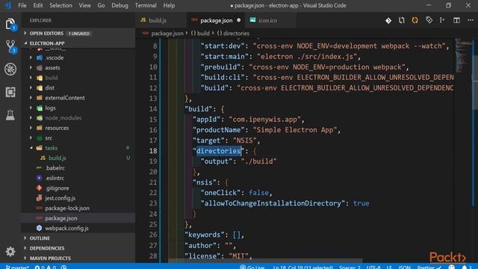
Task: Expand the src folder
Action: pos(31,137)
